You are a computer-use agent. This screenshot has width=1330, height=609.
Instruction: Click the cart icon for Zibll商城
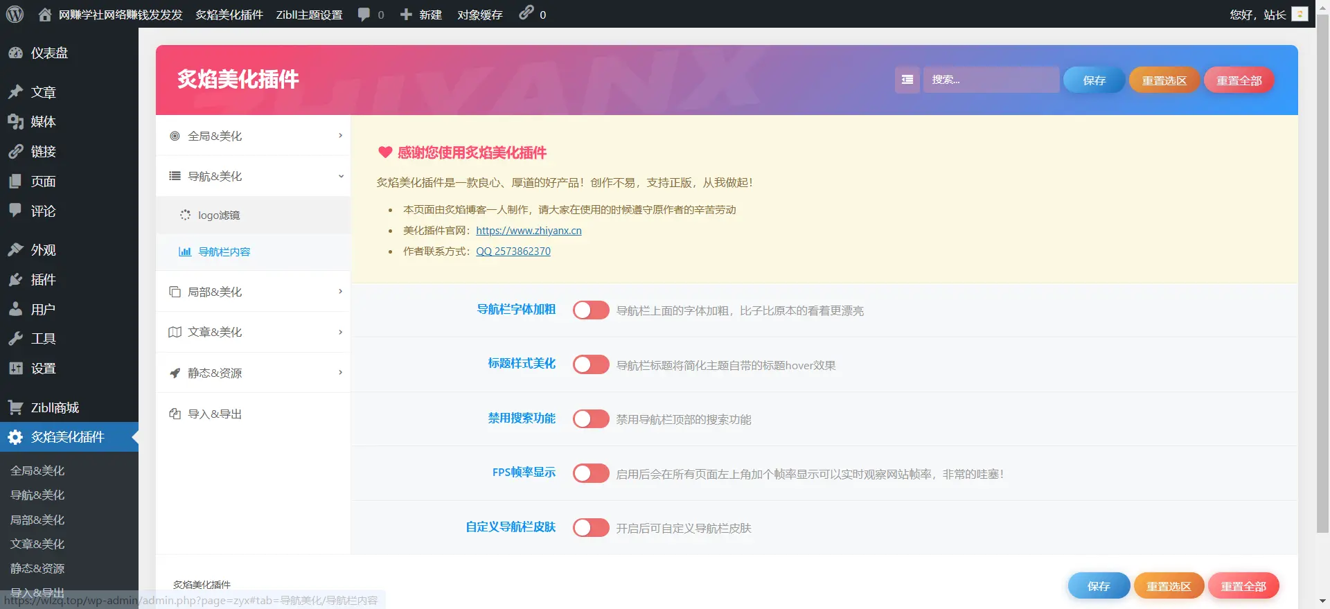(x=15, y=407)
